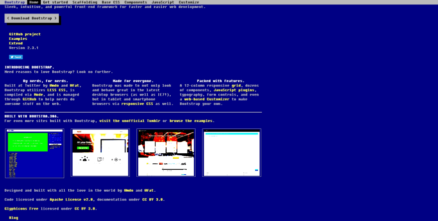Screen dimensions: 438x221
Task: Open the web-based Customizer link
Action: (207, 99)
